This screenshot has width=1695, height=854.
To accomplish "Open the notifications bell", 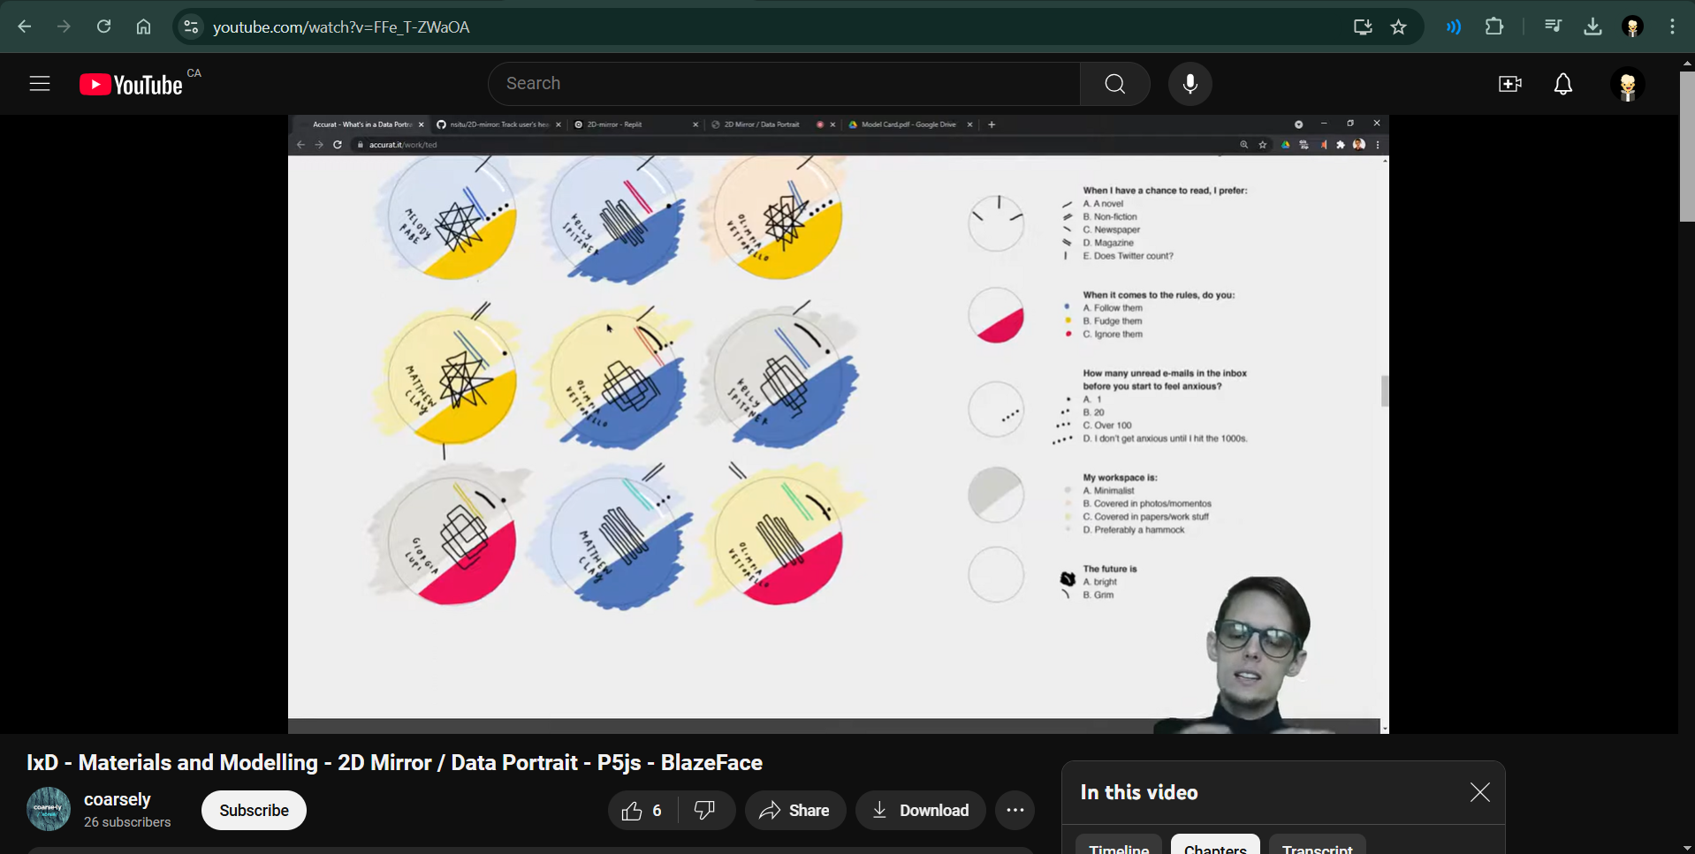I will (x=1562, y=84).
